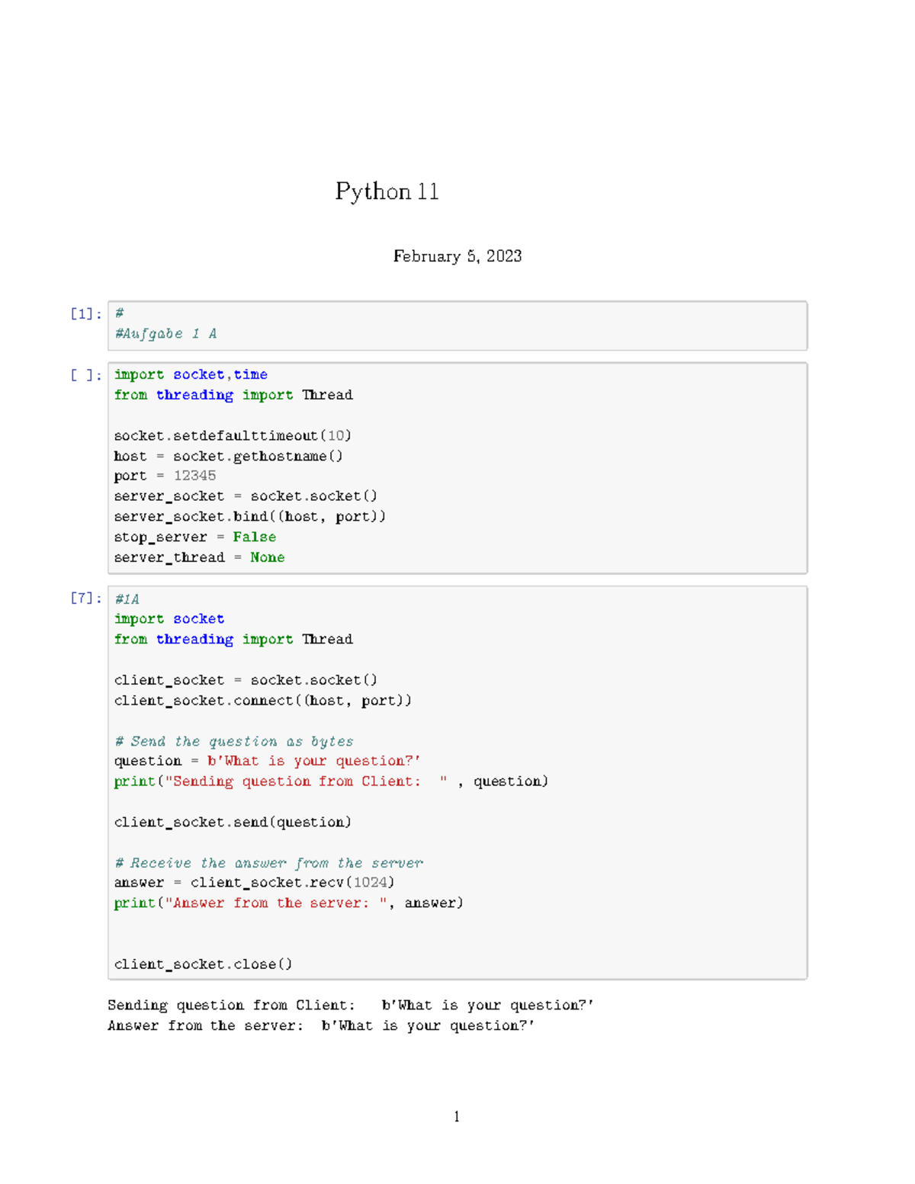
Task: Click the Sending question from Client output line
Action: 350,1005
